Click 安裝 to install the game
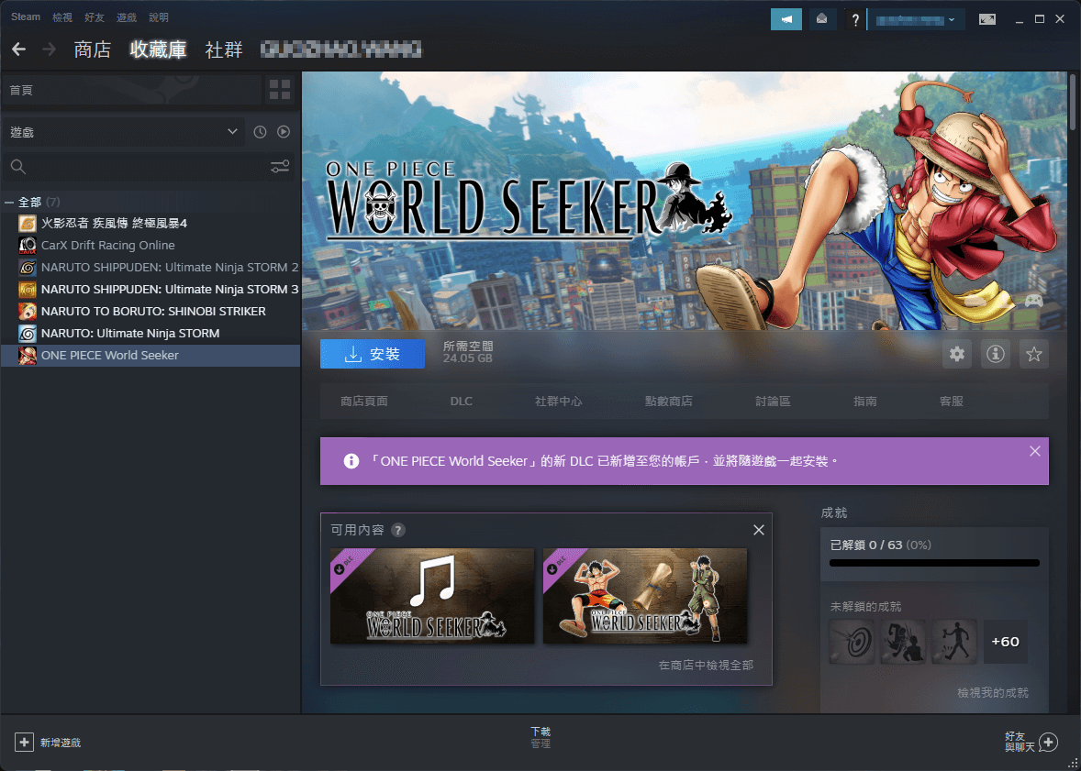The width and height of the screenshot is (1081, 771). tap(373, 354)
